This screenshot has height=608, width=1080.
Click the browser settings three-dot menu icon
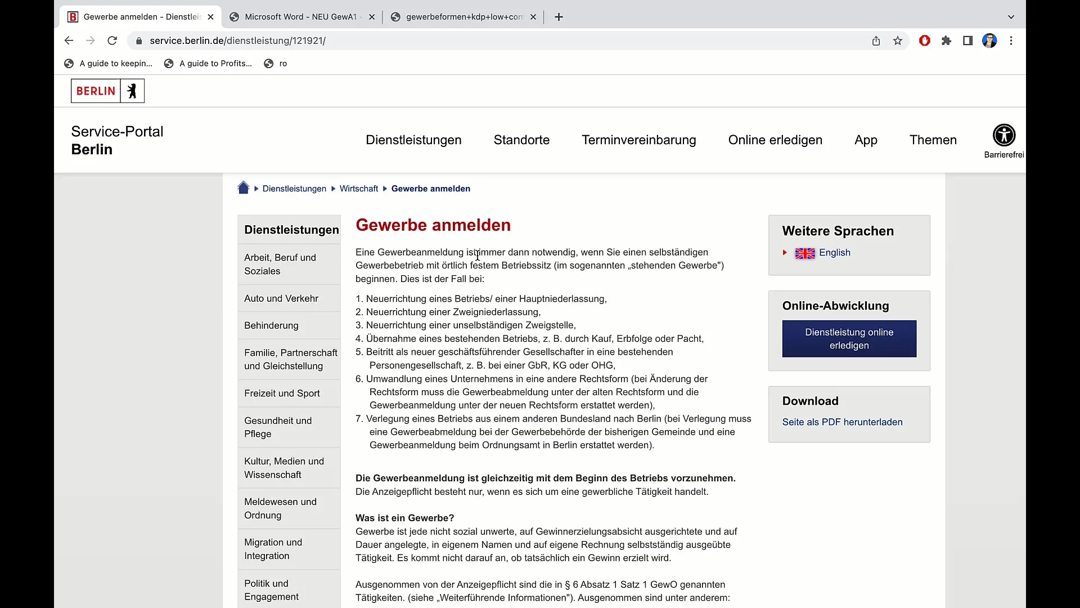click(x=1012, y=41)
